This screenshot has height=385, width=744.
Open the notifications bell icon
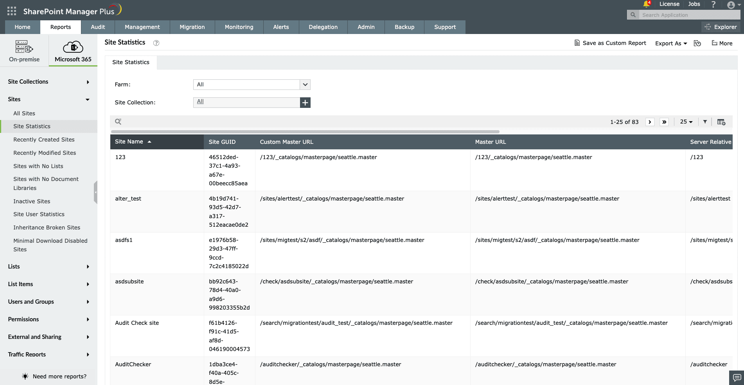point(646,4)
